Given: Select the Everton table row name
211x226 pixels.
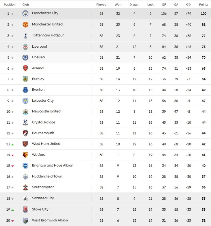Looking at the screenshot, I should [x=38, y=90].
